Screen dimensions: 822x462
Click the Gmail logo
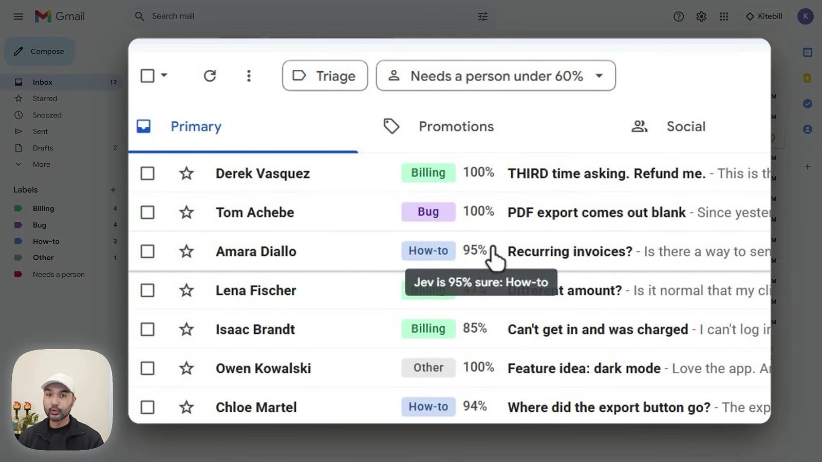click(x=60, y=16)
